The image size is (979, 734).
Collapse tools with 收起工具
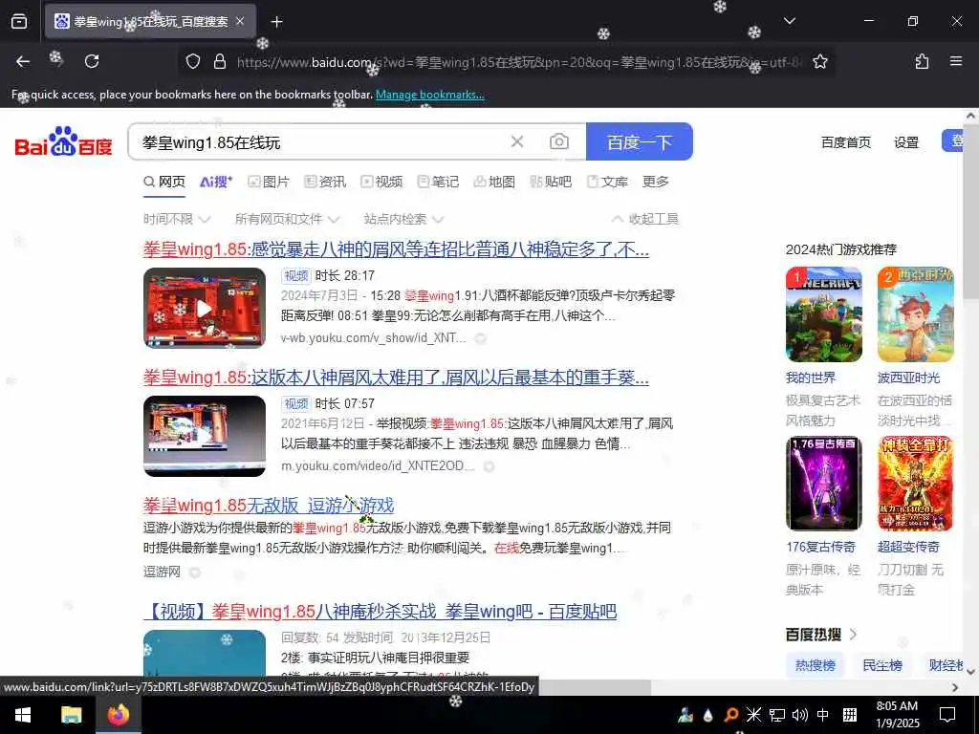click(x=644, y=219)
